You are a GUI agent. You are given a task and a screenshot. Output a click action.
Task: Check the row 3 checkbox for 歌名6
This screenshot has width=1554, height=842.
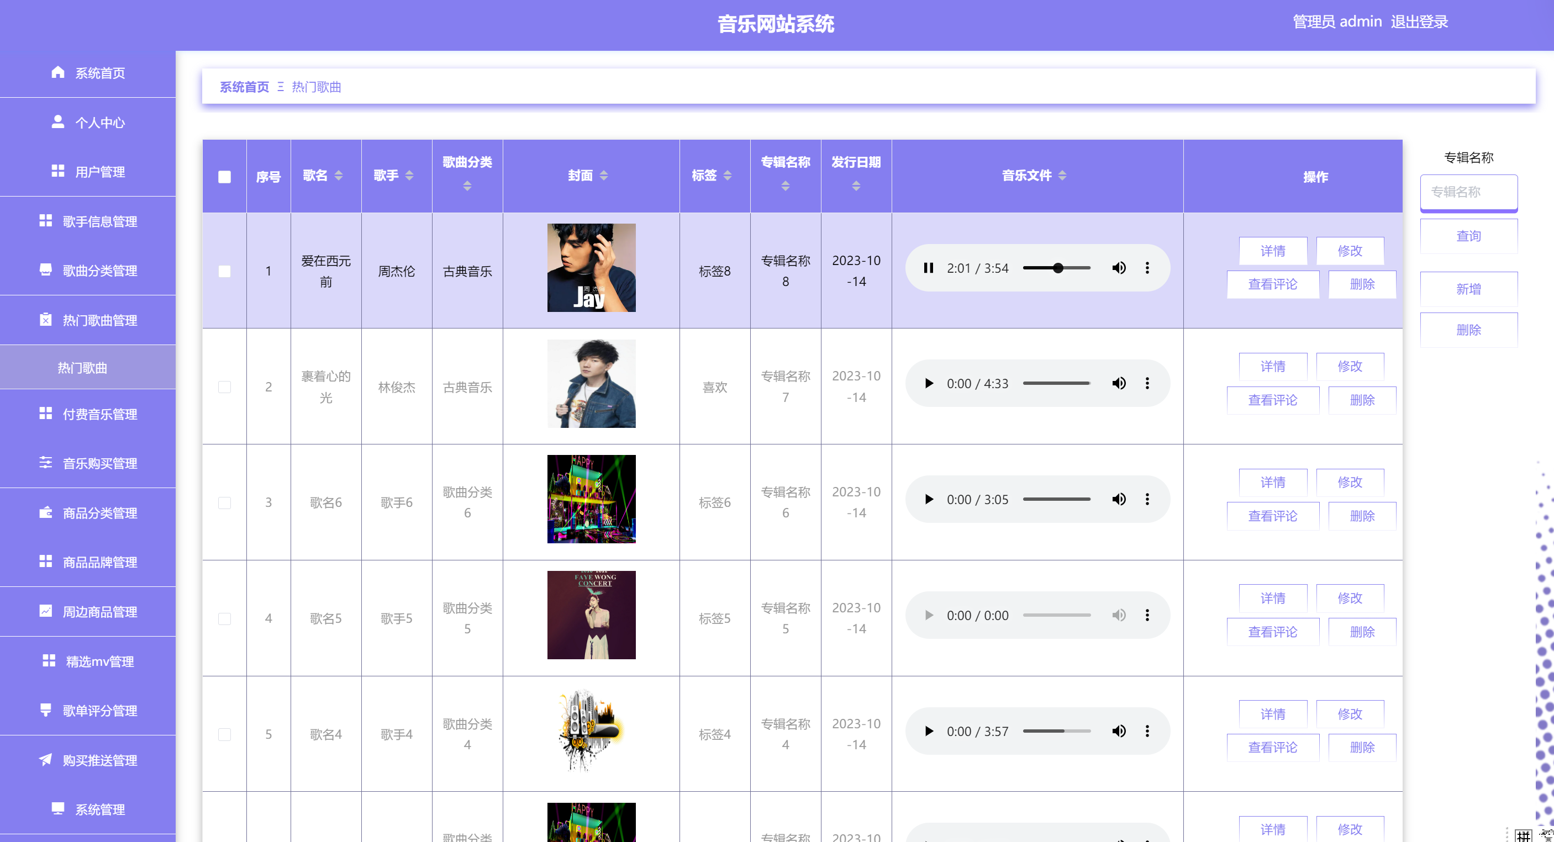(x=224, y=502)
